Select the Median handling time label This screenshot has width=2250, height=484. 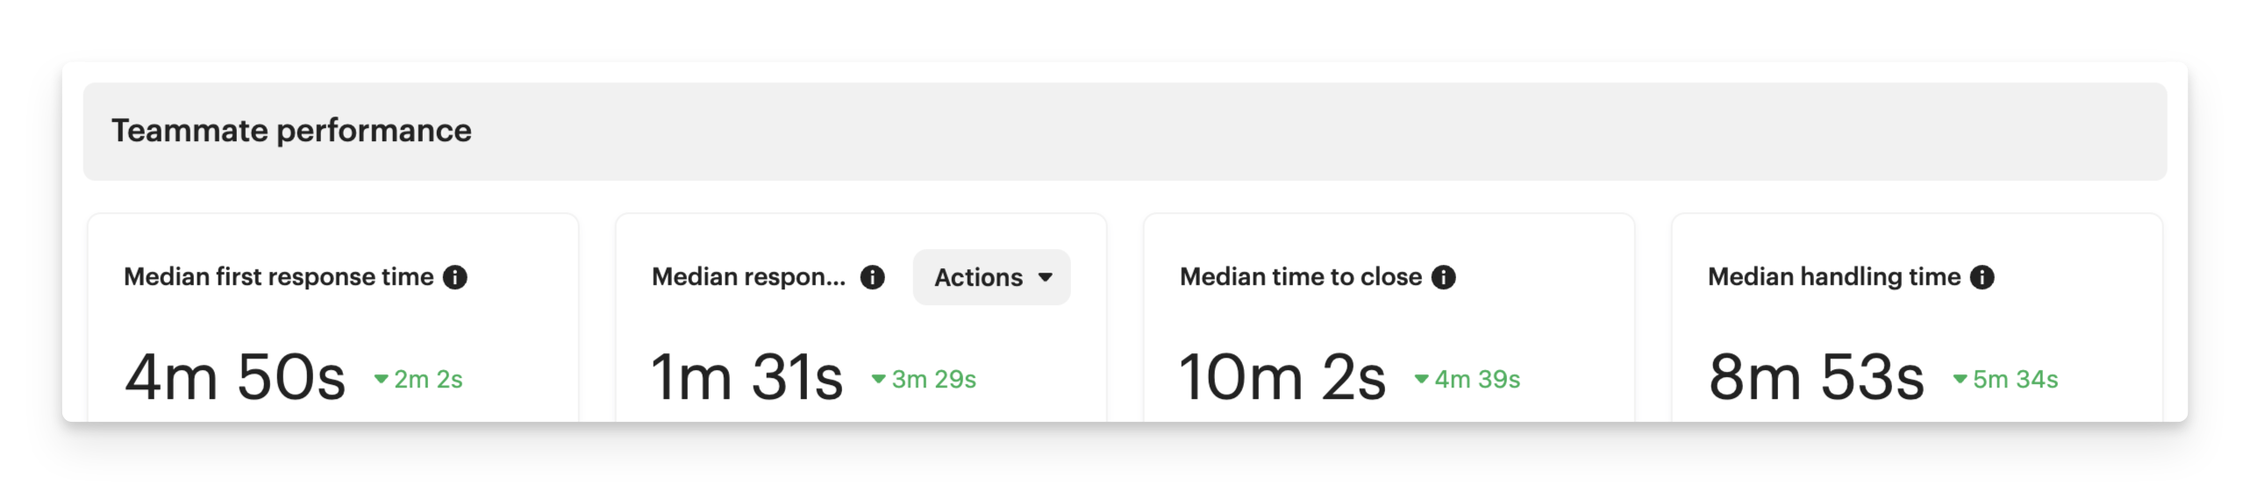1833,277
